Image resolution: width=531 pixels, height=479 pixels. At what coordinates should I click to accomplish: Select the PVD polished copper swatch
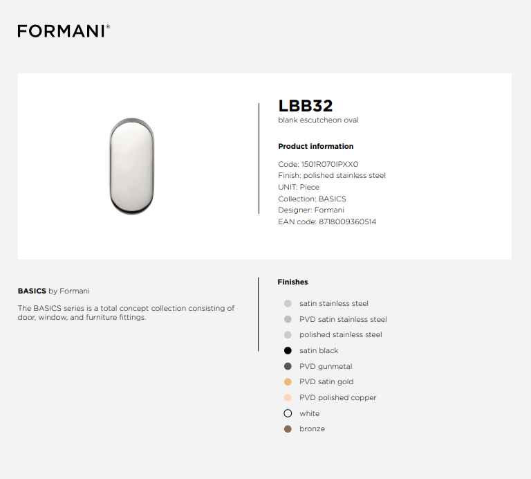click(x=288, y=397)
